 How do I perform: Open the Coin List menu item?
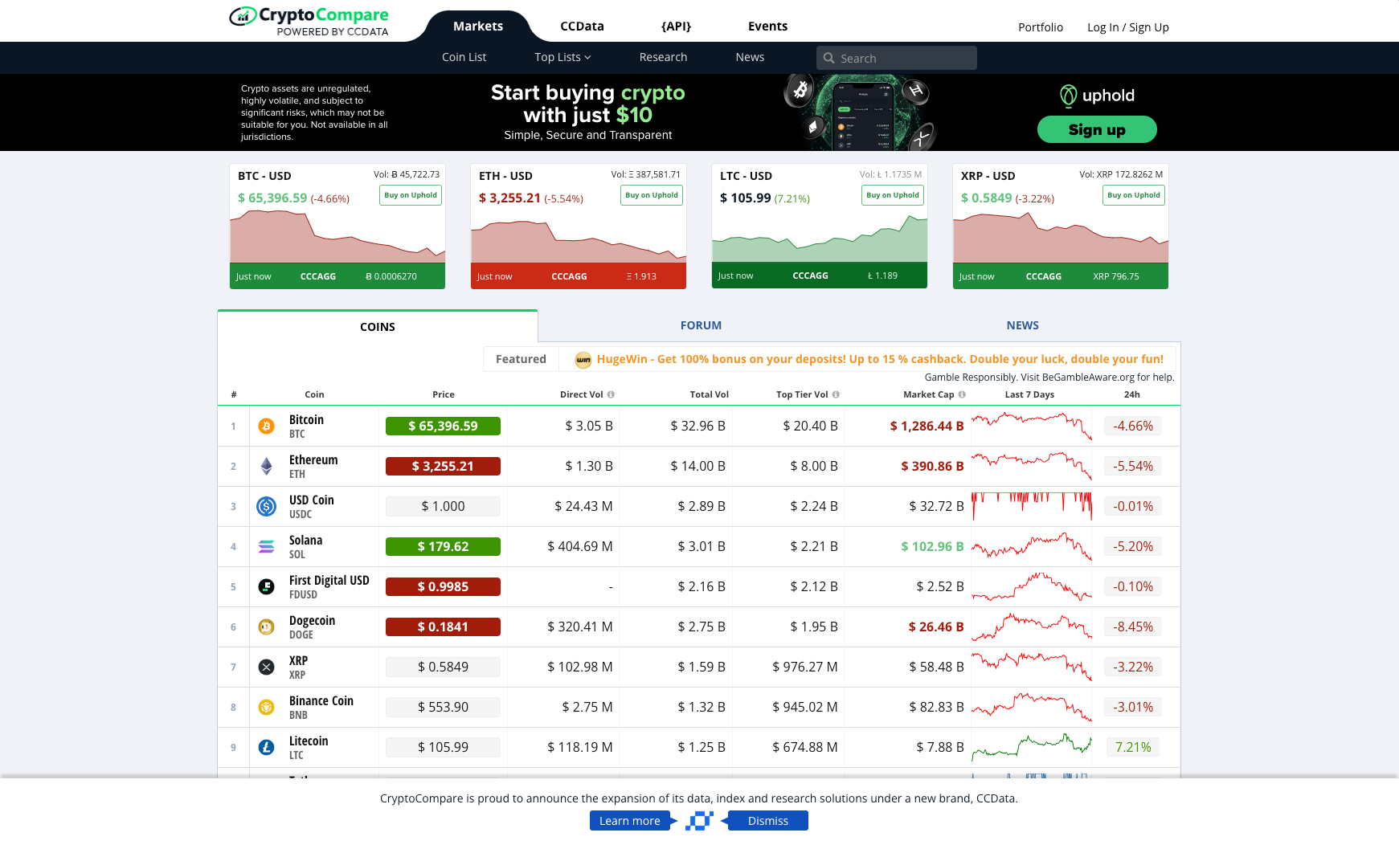click(x=464, y=57)
